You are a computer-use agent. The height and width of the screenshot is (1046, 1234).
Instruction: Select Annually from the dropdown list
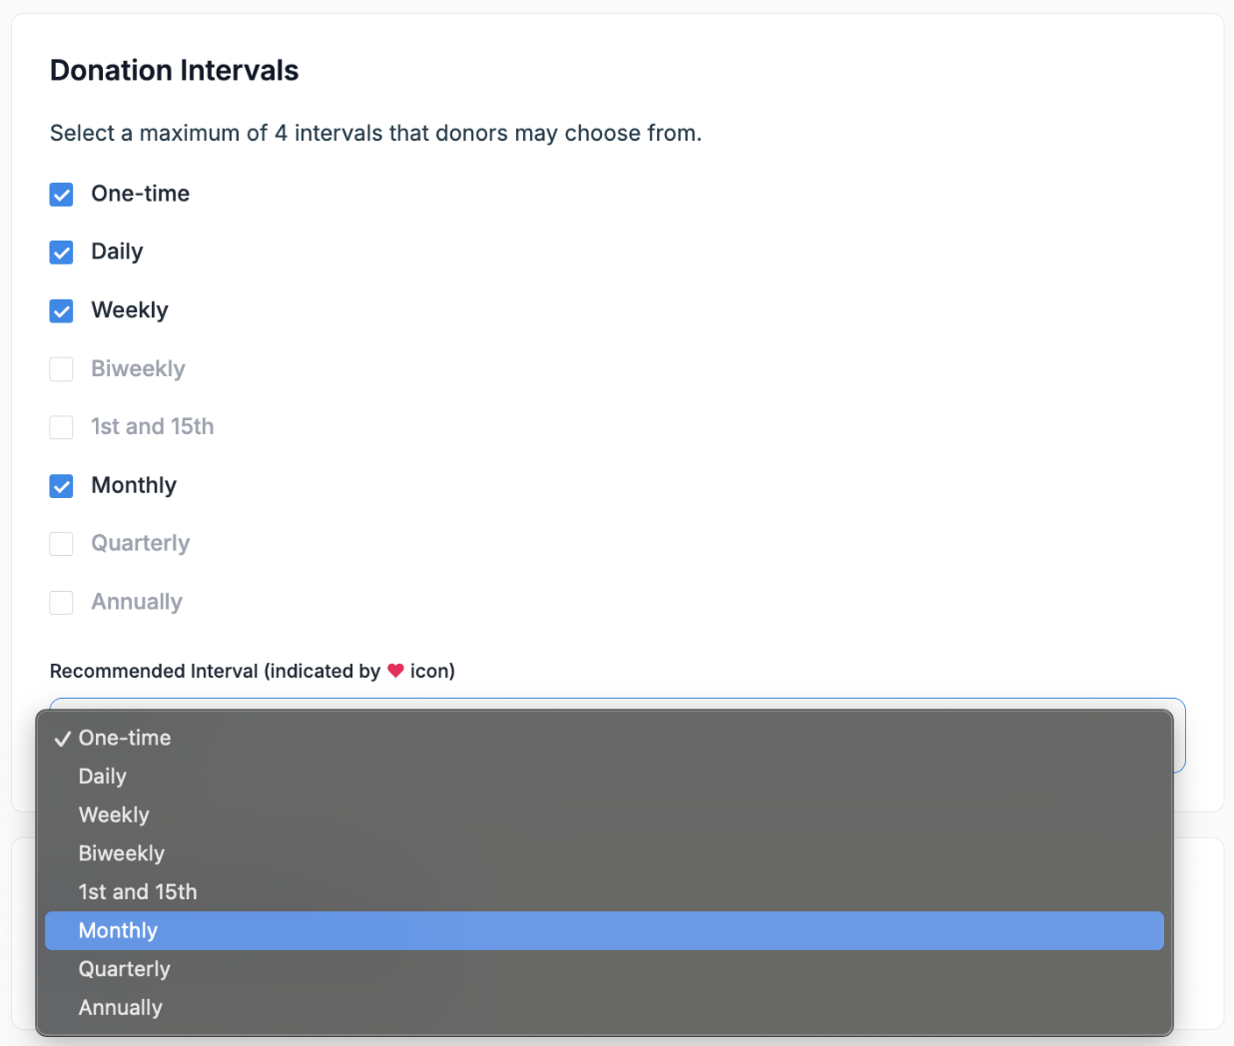(604, 1008)
